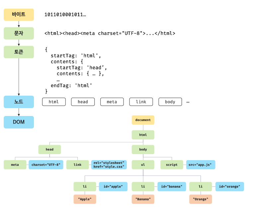Select the yellow document tree node
253x215 pixels.
[143, 120]
